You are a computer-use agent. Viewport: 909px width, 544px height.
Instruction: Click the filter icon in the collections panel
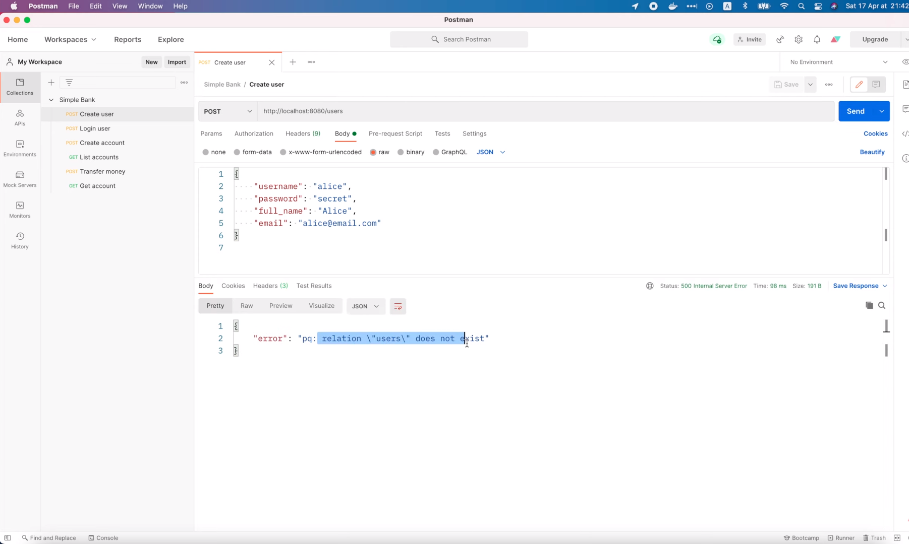(x=69, y=82)
